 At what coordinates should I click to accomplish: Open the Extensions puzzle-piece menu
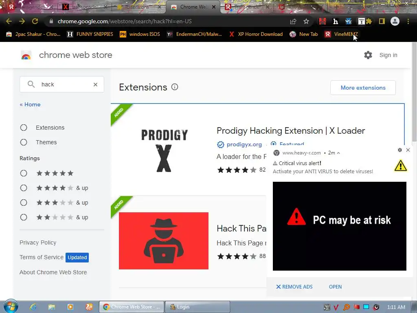pos(369,21)
